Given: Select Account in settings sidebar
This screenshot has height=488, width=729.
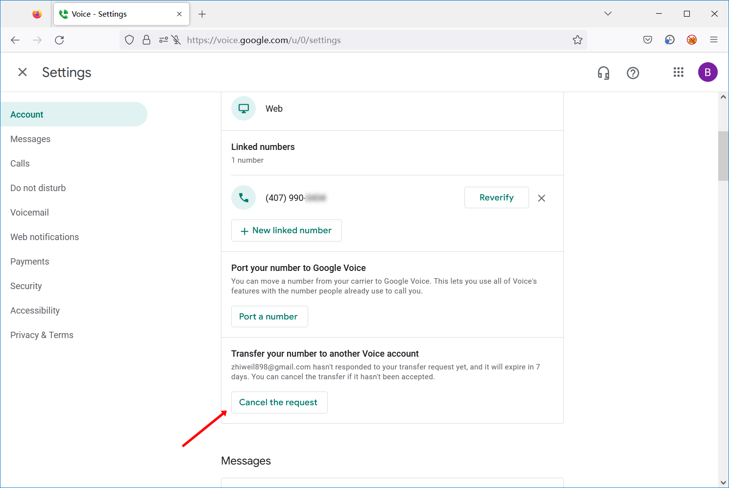Looking at the screenshot, I should 73,114.
